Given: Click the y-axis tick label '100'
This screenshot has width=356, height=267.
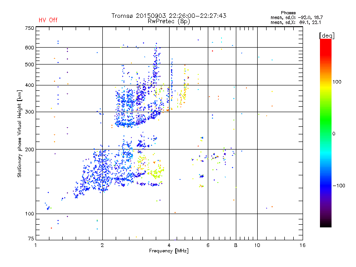Looking at the screenshot, I should tap(29, 214).
